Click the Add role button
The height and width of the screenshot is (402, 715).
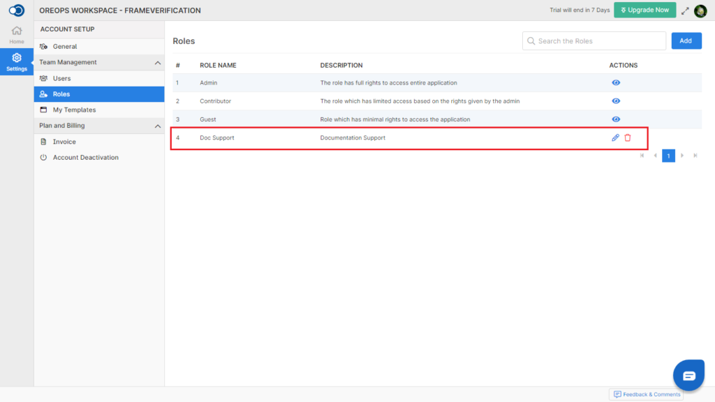686,40
